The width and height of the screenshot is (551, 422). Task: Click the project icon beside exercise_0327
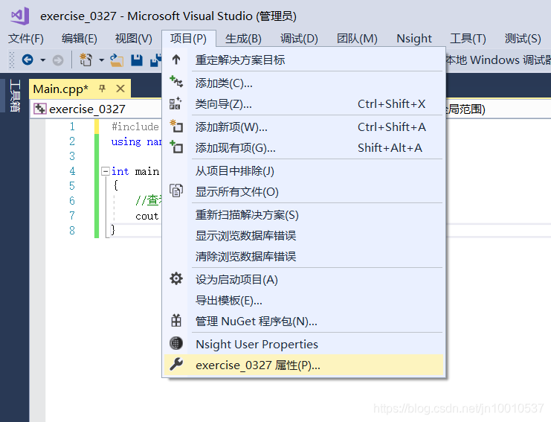(x=39, y=109)
